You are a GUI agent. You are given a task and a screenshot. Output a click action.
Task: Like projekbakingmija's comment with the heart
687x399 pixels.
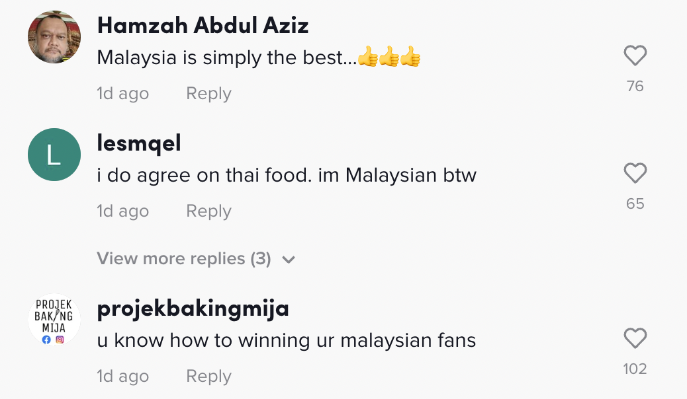[635, 339]
